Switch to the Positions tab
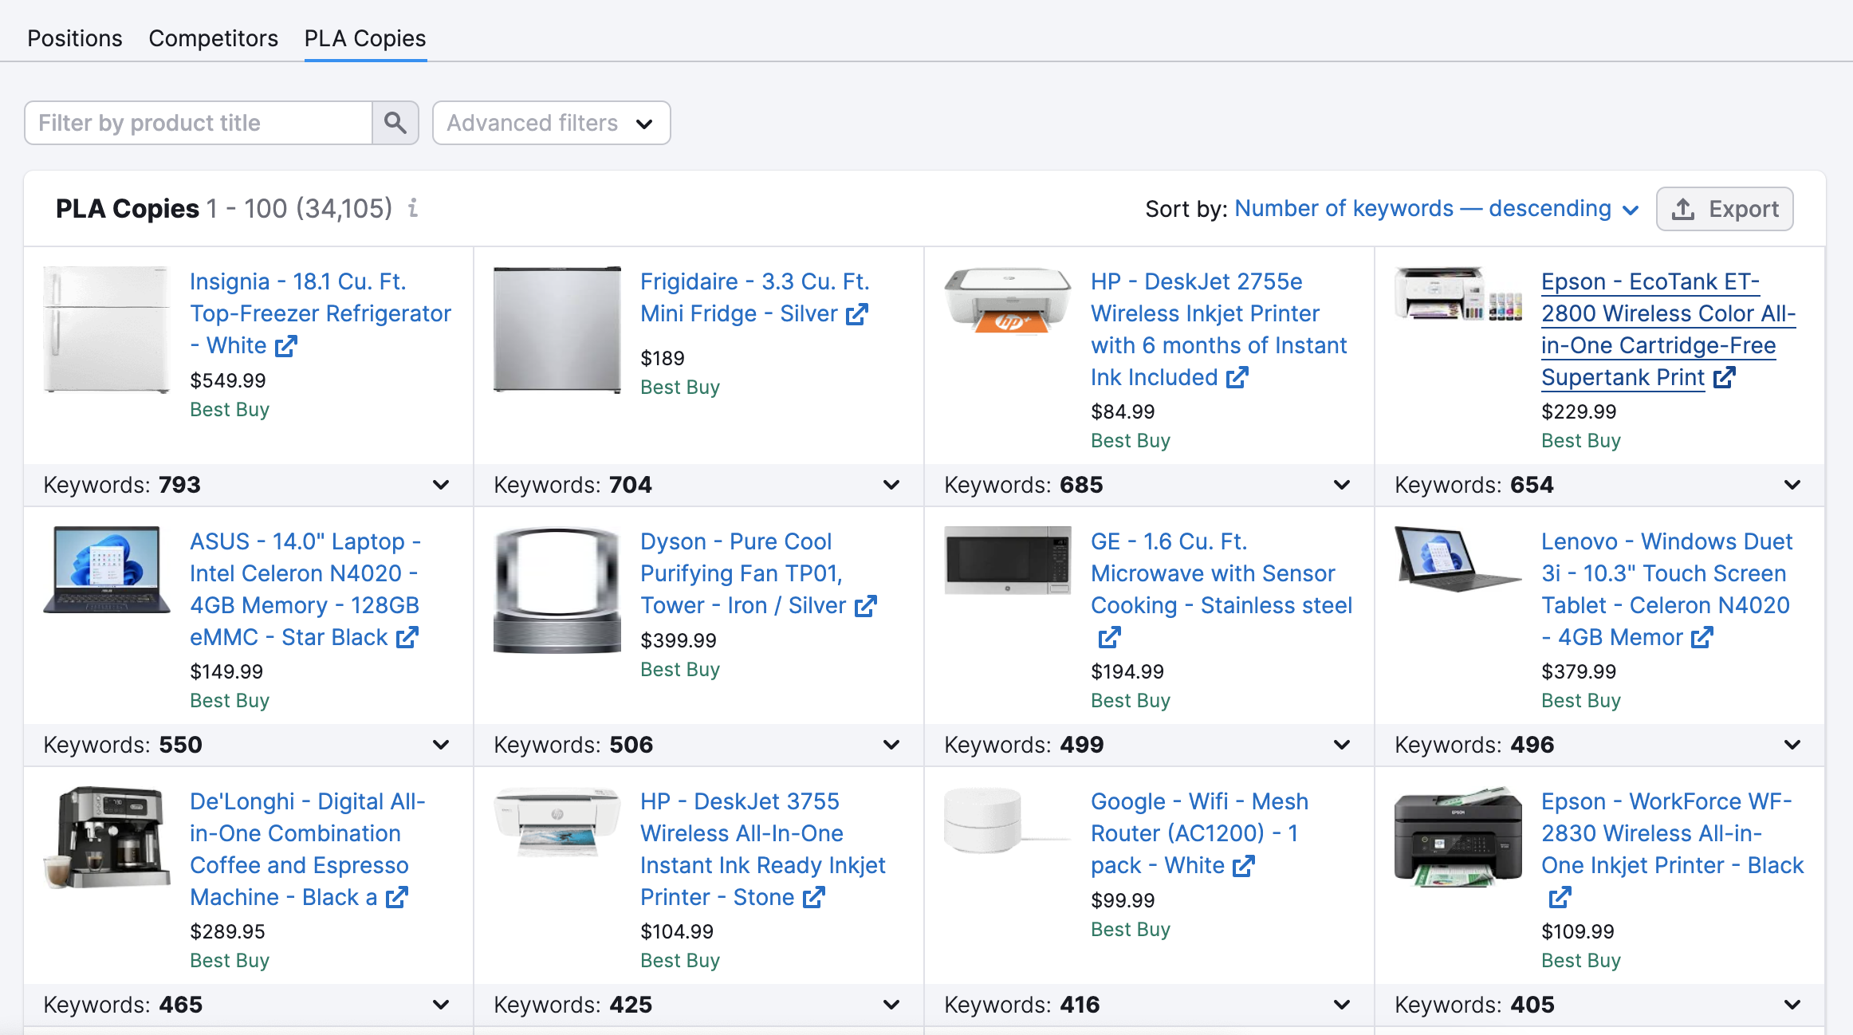The height and width of the screenshot is (1035, 1853). (75, 38)
